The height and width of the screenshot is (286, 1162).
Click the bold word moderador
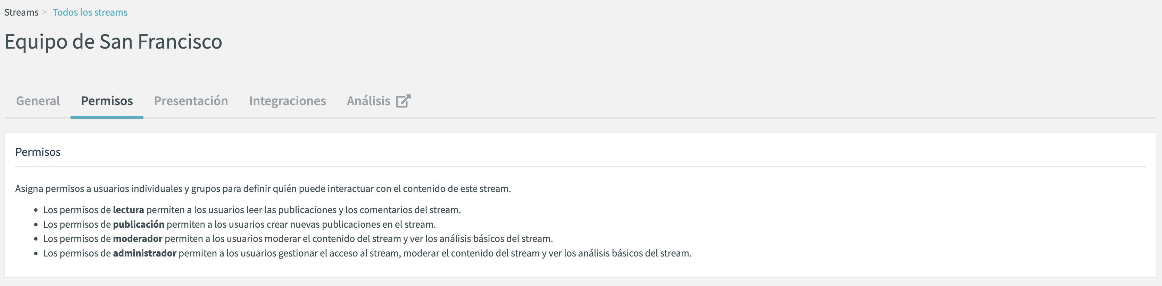point(138,239)
